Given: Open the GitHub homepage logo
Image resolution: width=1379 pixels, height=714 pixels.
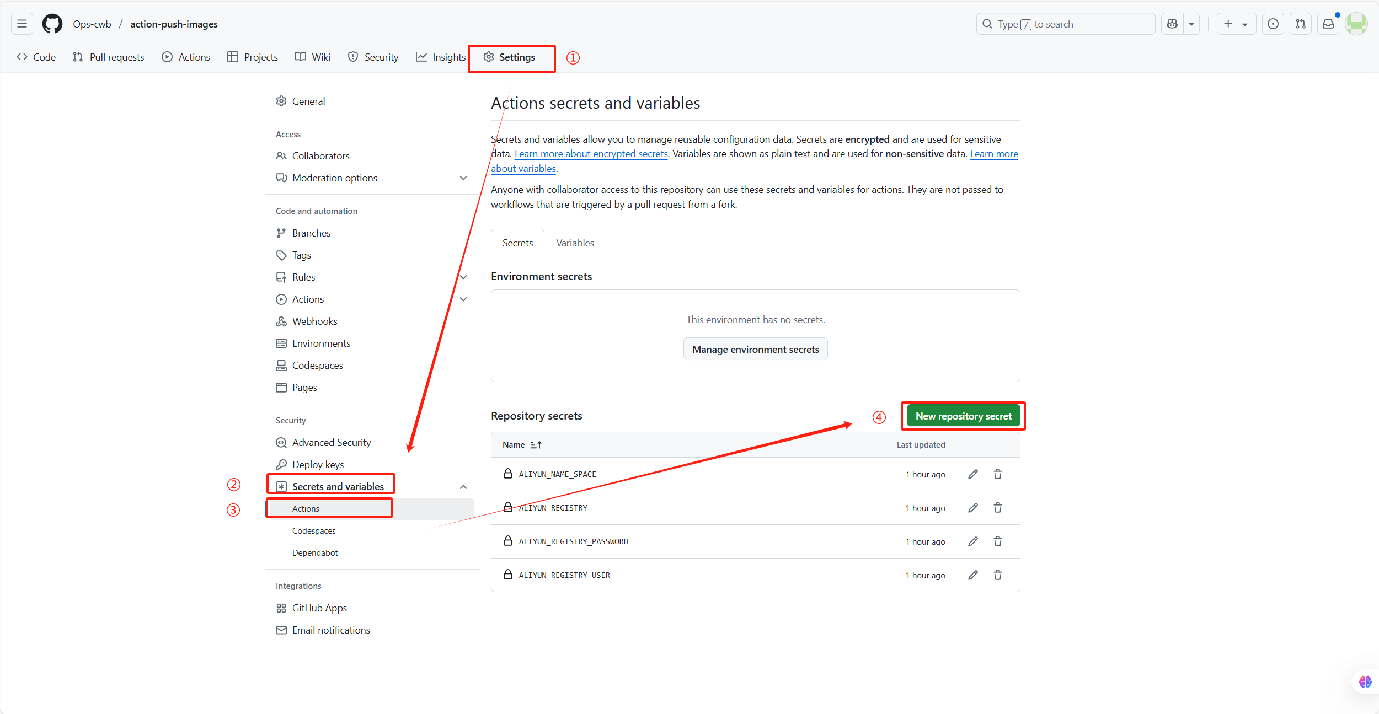Looking at the screenshot, I should [52, 24].
